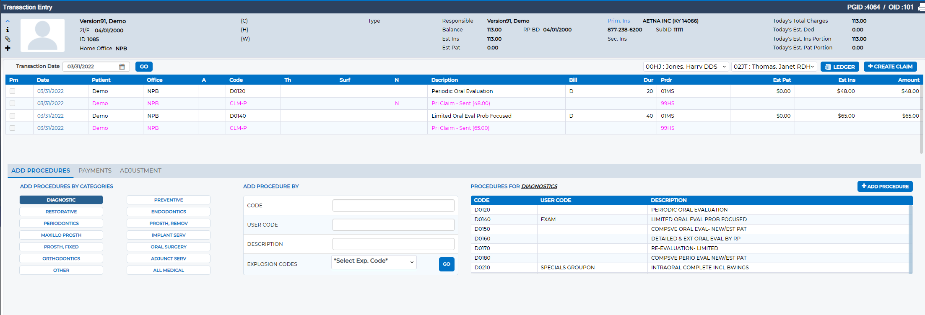Switch to the Adjustment tab

point(140,170)
